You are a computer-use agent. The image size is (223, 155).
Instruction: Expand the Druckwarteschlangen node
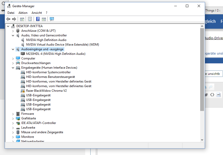[13, 63]
